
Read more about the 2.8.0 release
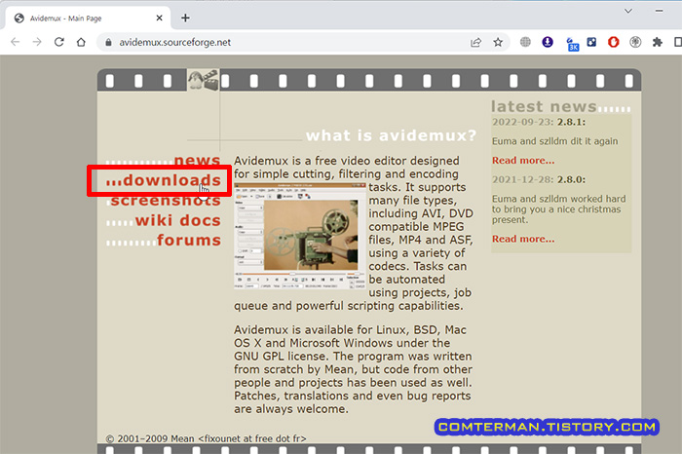(x=523, y=239)
